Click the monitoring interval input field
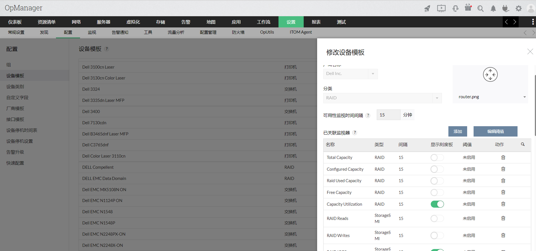The height and width of the screenshot is (251, 536). pyautogui.click(x=388, y=115)
